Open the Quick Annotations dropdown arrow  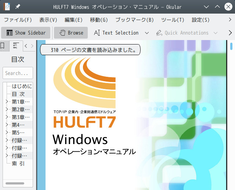tap(216, 33)
